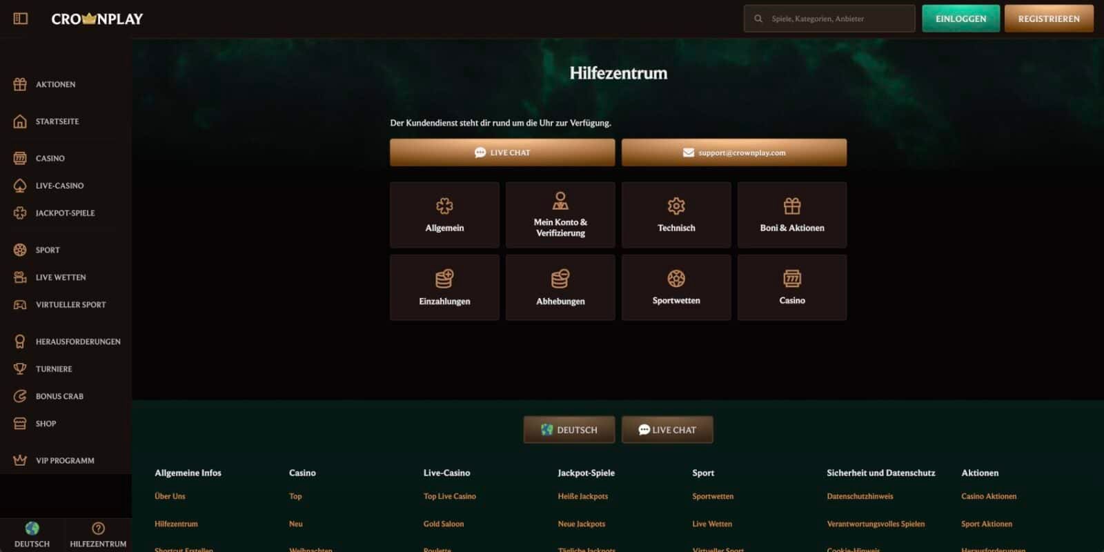The image size is (1104, 552).
Task: Click the support@crownplay.com email button
Action: 733,152
